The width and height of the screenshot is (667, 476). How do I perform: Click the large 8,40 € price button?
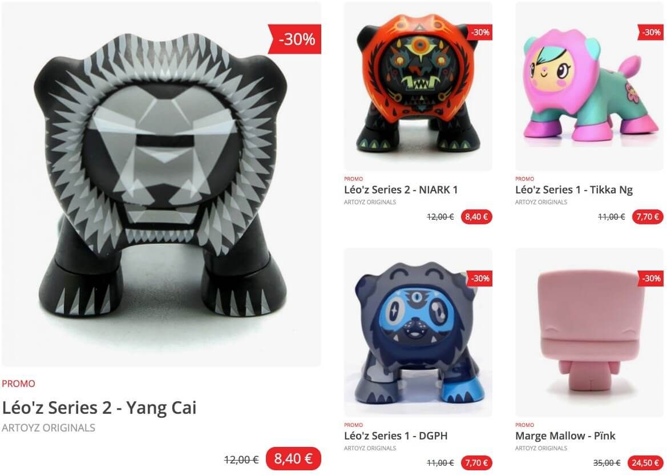pyautogui.click(x=293, y=458)
